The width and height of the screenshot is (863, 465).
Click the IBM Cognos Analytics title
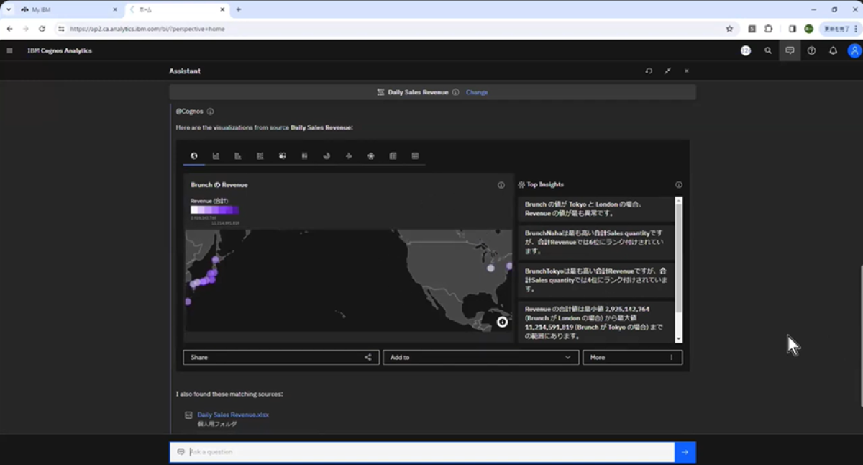coord(60,50)
